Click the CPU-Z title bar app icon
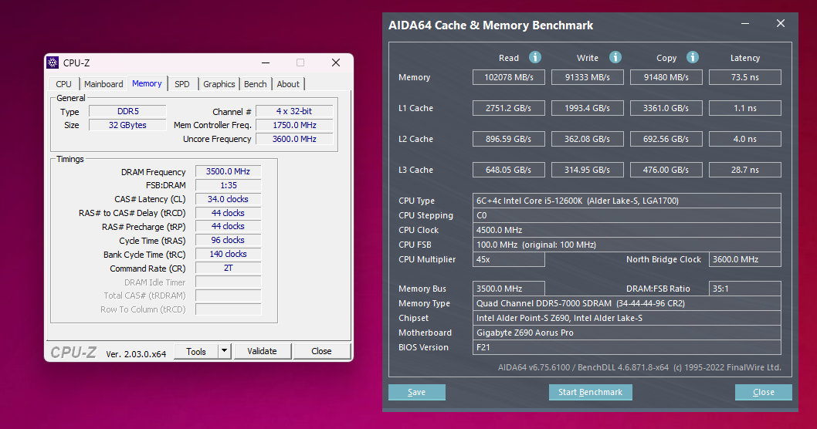Viewport: 817px width, 429px height. coord(53,62)
